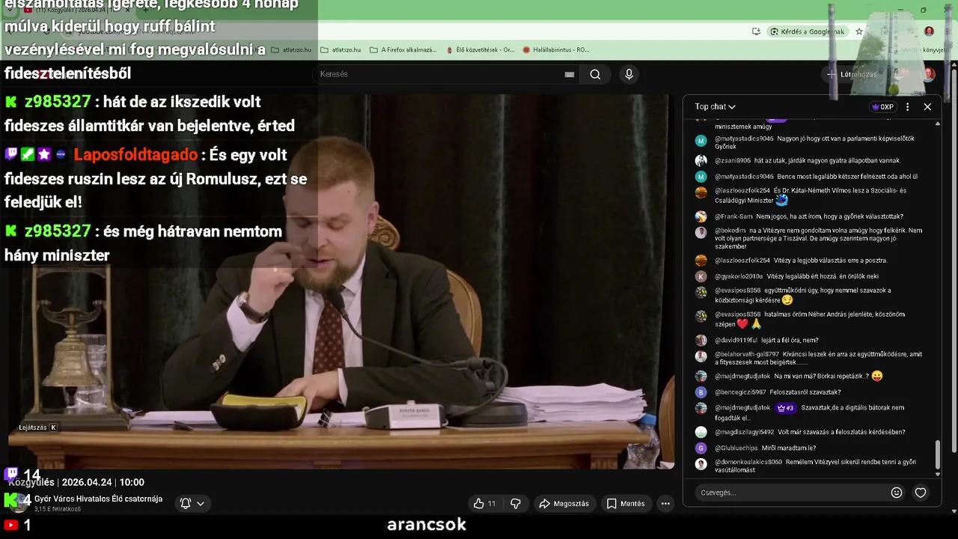Start voice search with the microphone icon
Screen dimensions: 958x539
pos(629,74)
